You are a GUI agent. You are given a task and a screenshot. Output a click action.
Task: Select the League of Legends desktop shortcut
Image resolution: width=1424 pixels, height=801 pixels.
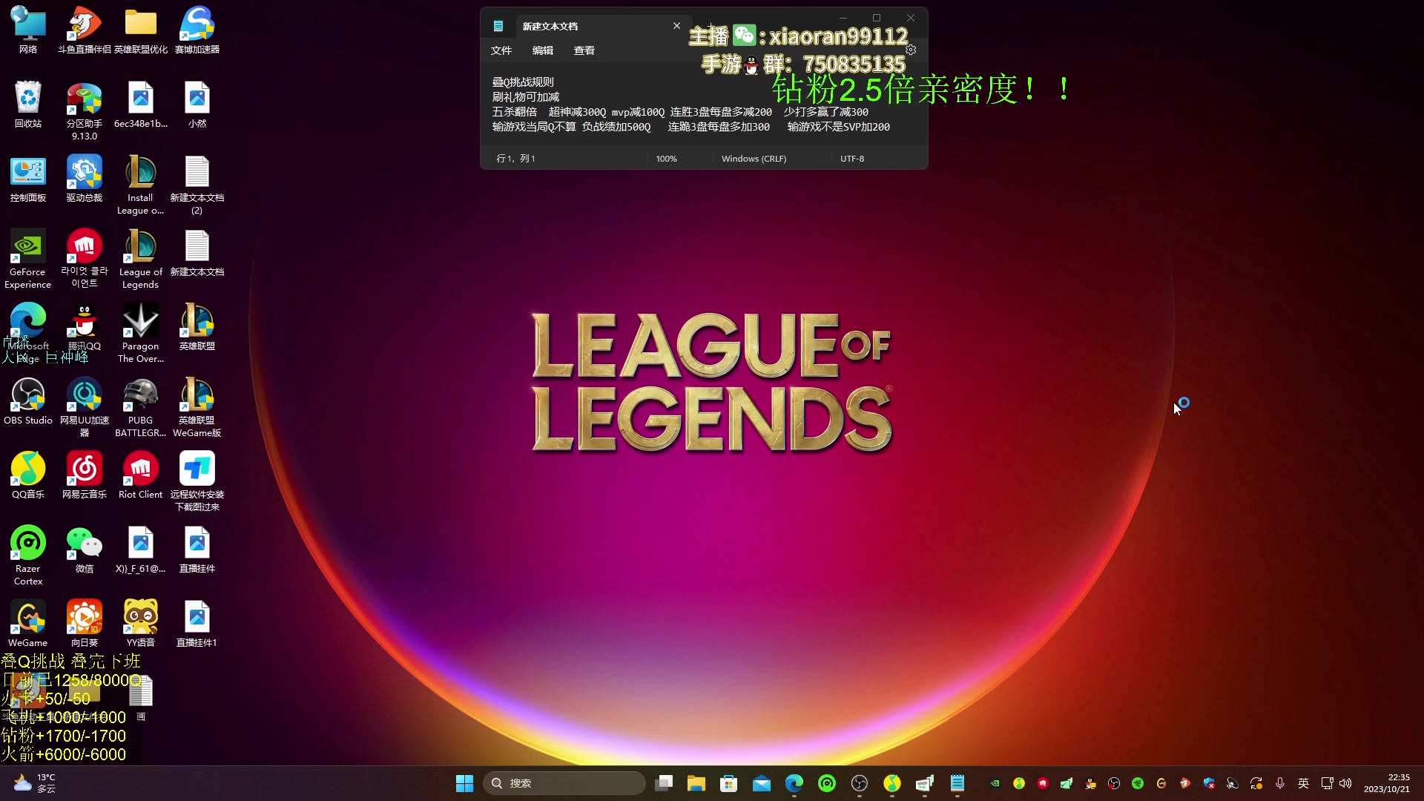tap(141, 259)
